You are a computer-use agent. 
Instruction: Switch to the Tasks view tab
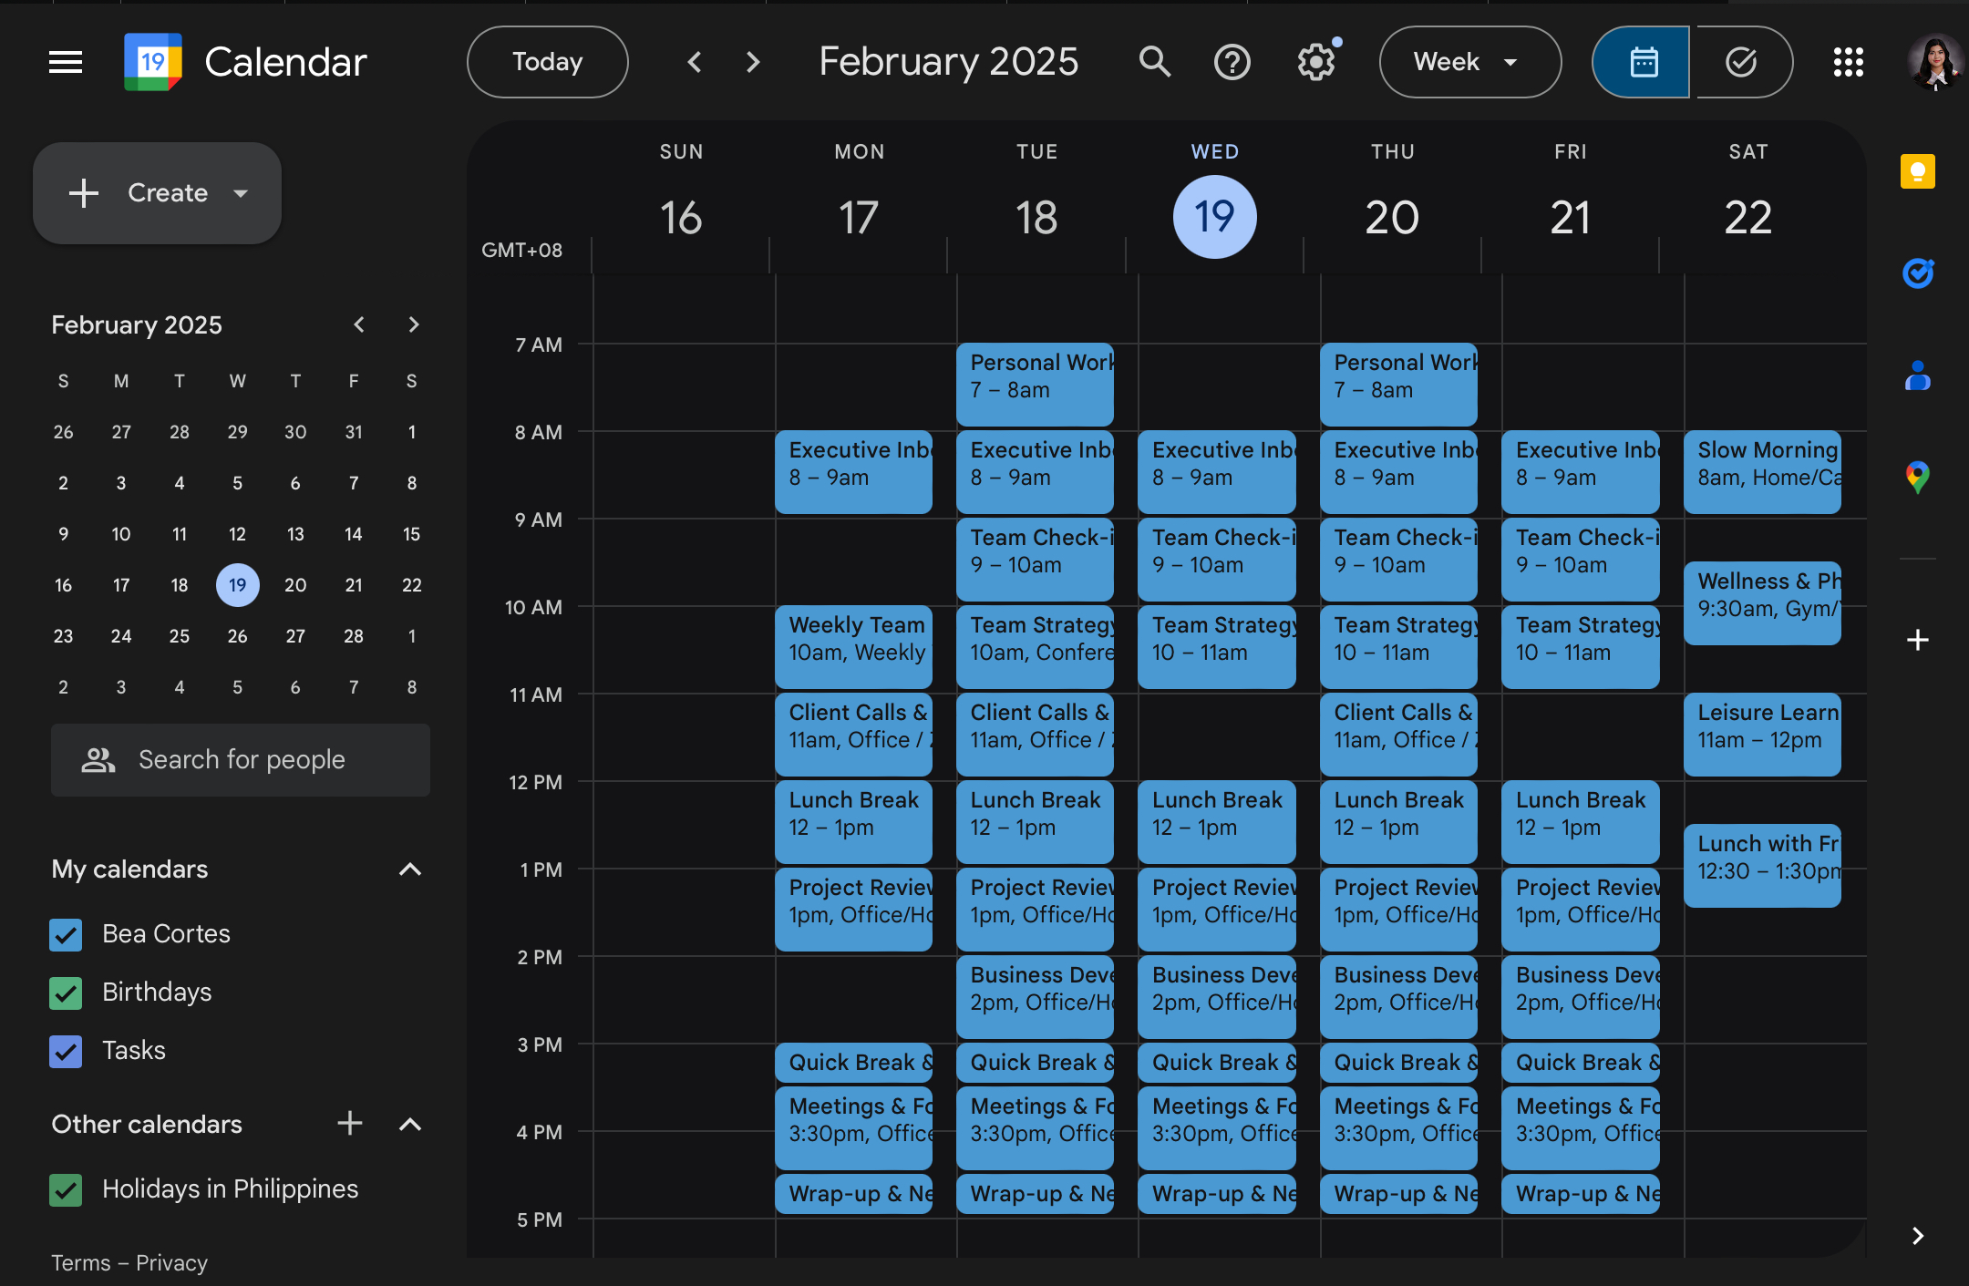[x=1741, y=62]
